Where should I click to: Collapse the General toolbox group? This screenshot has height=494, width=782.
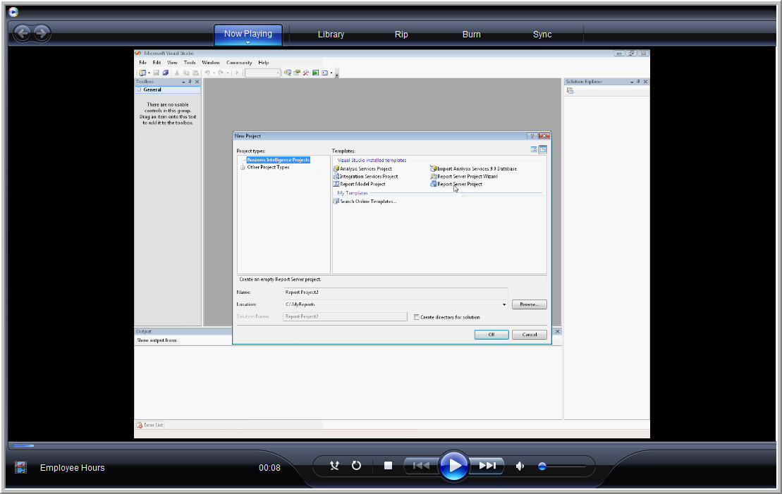[x=139, y=89]
